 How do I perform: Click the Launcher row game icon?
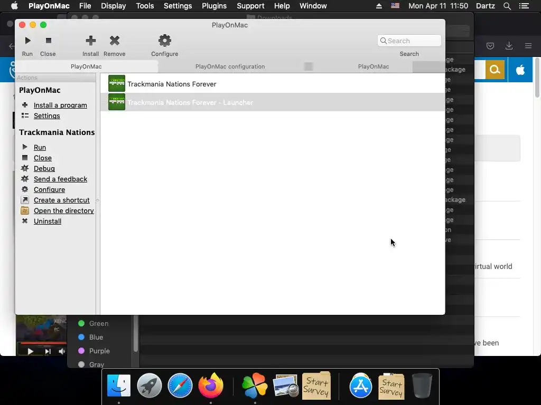pyautogui.click(x=117, y=102)
